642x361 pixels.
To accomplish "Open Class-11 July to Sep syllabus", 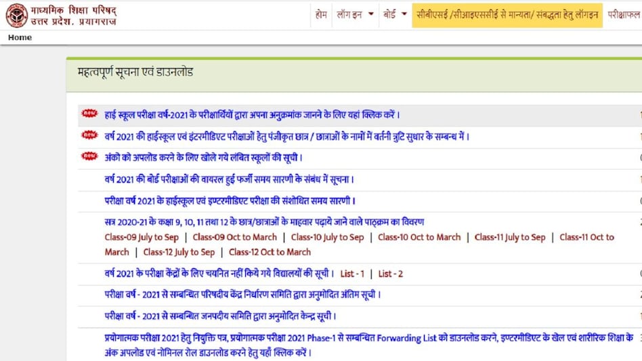I will [x=510, y=237].
